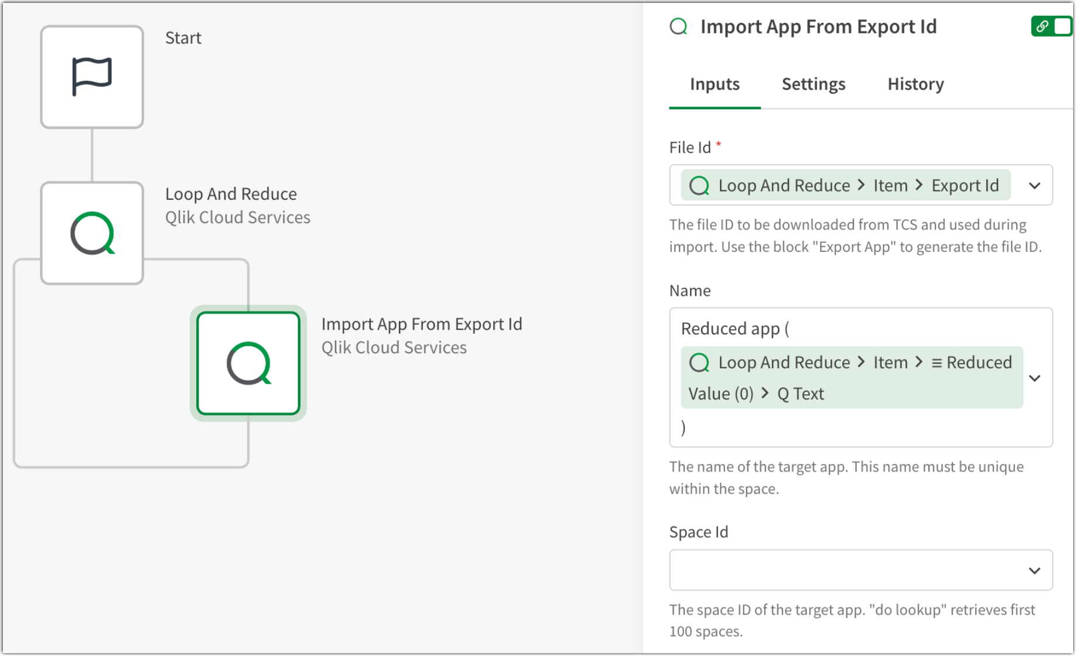Open the Space Id dropdown
The image size is (1076, 656).
coord(1035,570)
